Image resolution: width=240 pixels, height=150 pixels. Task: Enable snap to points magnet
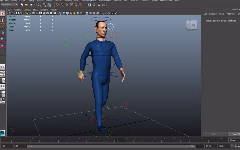click(x=67, y=5)
